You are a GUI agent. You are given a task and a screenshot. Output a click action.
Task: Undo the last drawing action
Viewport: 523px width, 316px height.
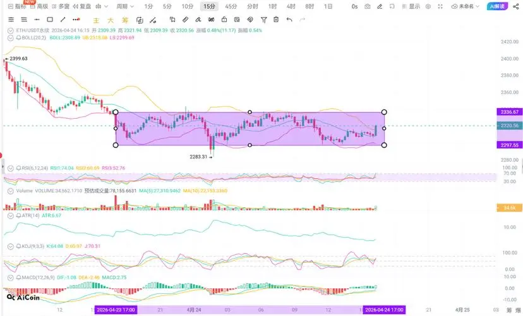tap(289, 20)
